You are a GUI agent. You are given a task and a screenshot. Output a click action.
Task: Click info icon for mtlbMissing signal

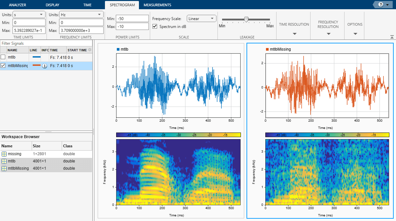point(45,66)
